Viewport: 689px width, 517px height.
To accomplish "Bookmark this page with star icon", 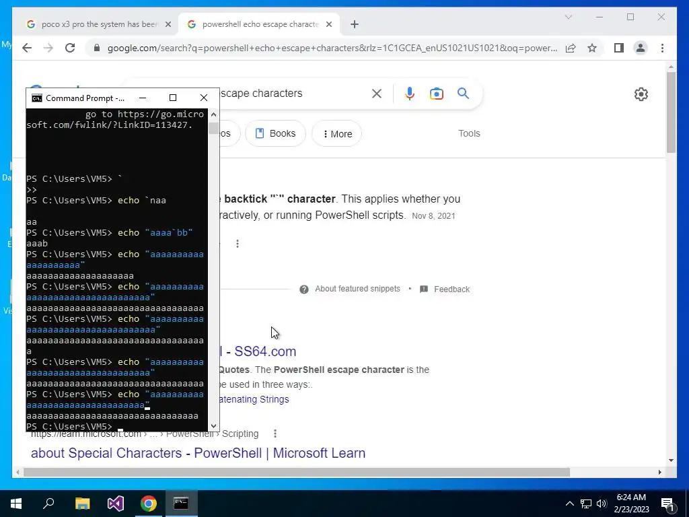I will [x=592, y=48].
